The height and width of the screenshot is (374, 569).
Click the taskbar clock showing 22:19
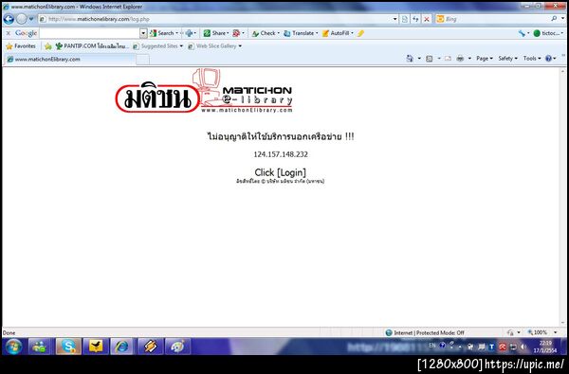545,347
